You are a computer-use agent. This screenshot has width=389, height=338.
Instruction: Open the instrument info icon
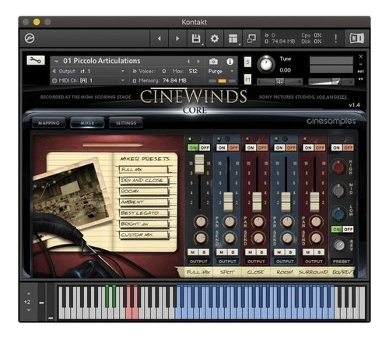[x=230, y=62]
